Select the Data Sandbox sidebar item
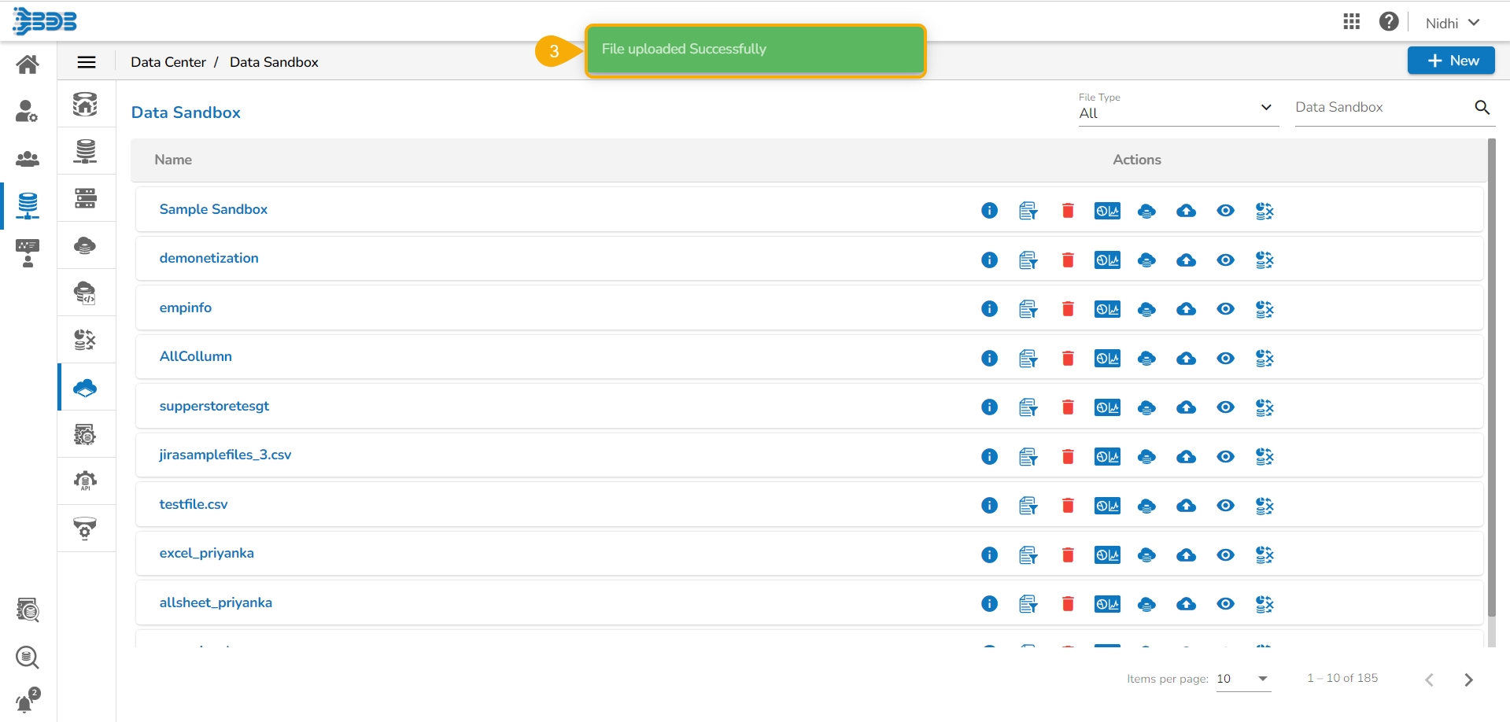The height and width of the screenshot is (722, 1510). (85, 388)
